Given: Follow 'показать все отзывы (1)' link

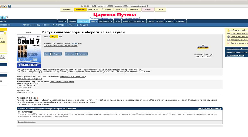Looking at the screenshot, I should [x=209, y=109].
